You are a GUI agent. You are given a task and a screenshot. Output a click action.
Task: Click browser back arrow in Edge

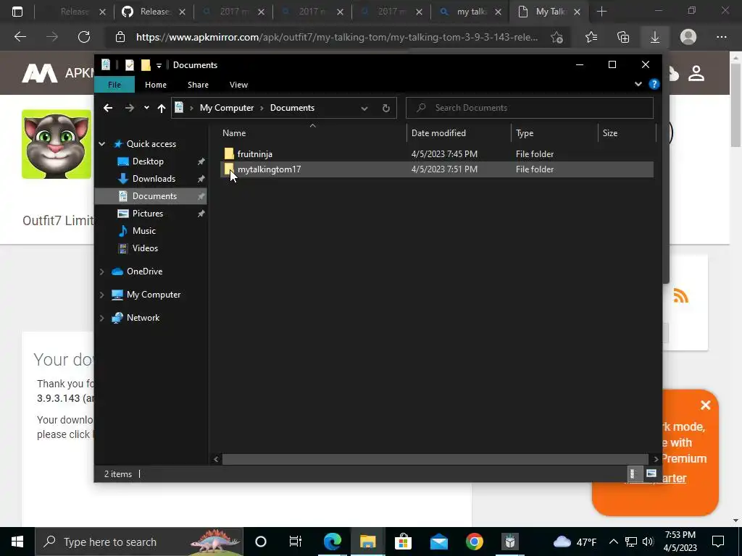pyautogui.click(x=20, y=37)
